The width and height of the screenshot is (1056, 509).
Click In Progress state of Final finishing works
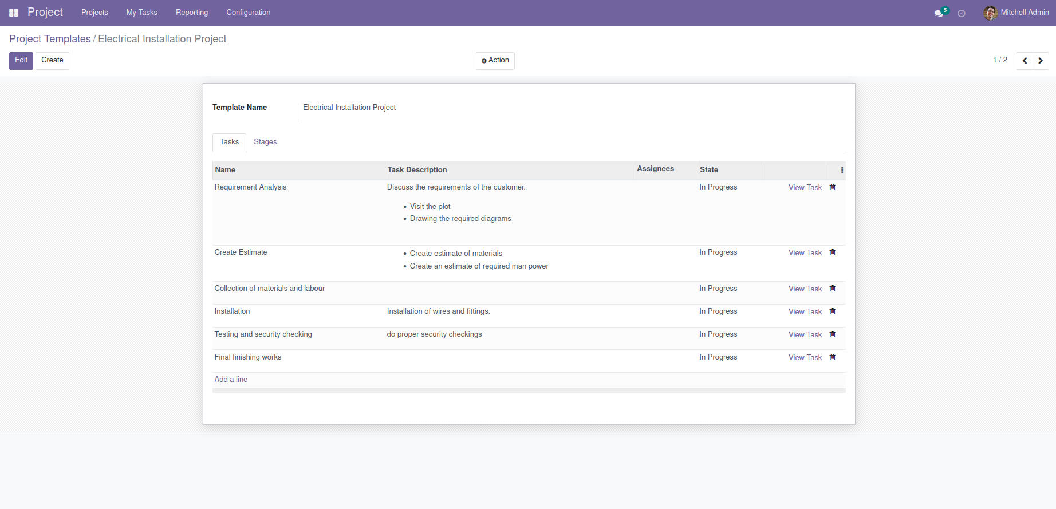[x=718, y=357]
